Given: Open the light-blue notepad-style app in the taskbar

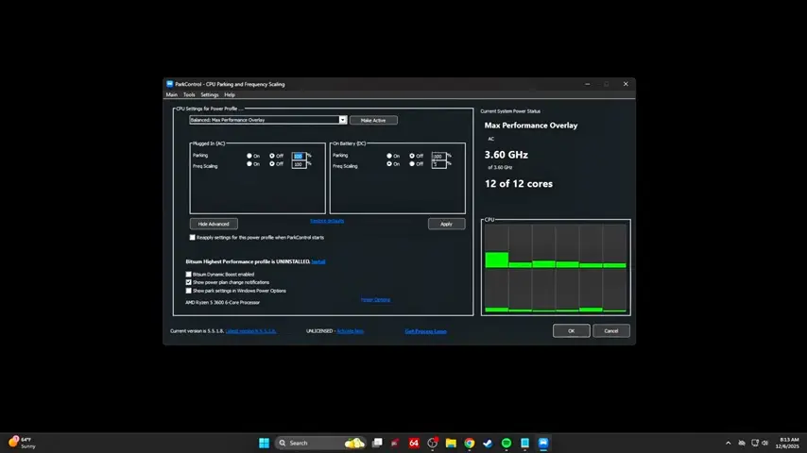Looking at the screenshot, I should (x=525, y=443).
